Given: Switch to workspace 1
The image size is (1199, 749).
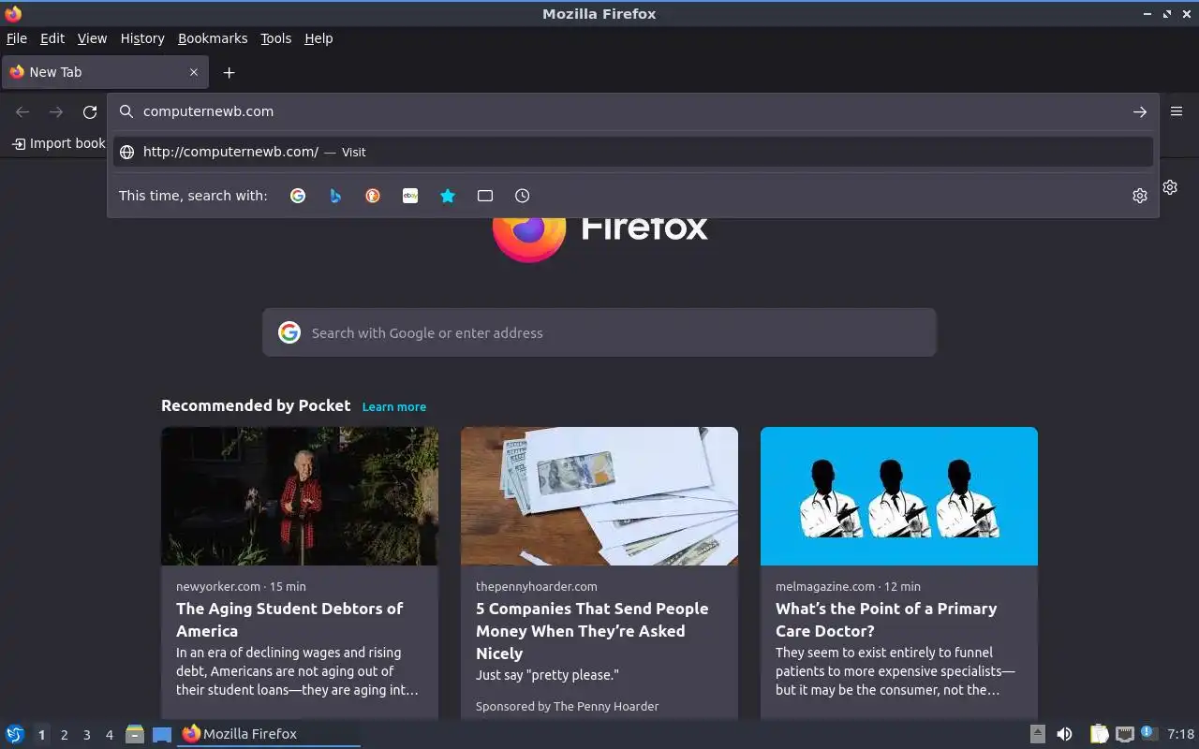Looking at the screenshot, I should 41,735.
